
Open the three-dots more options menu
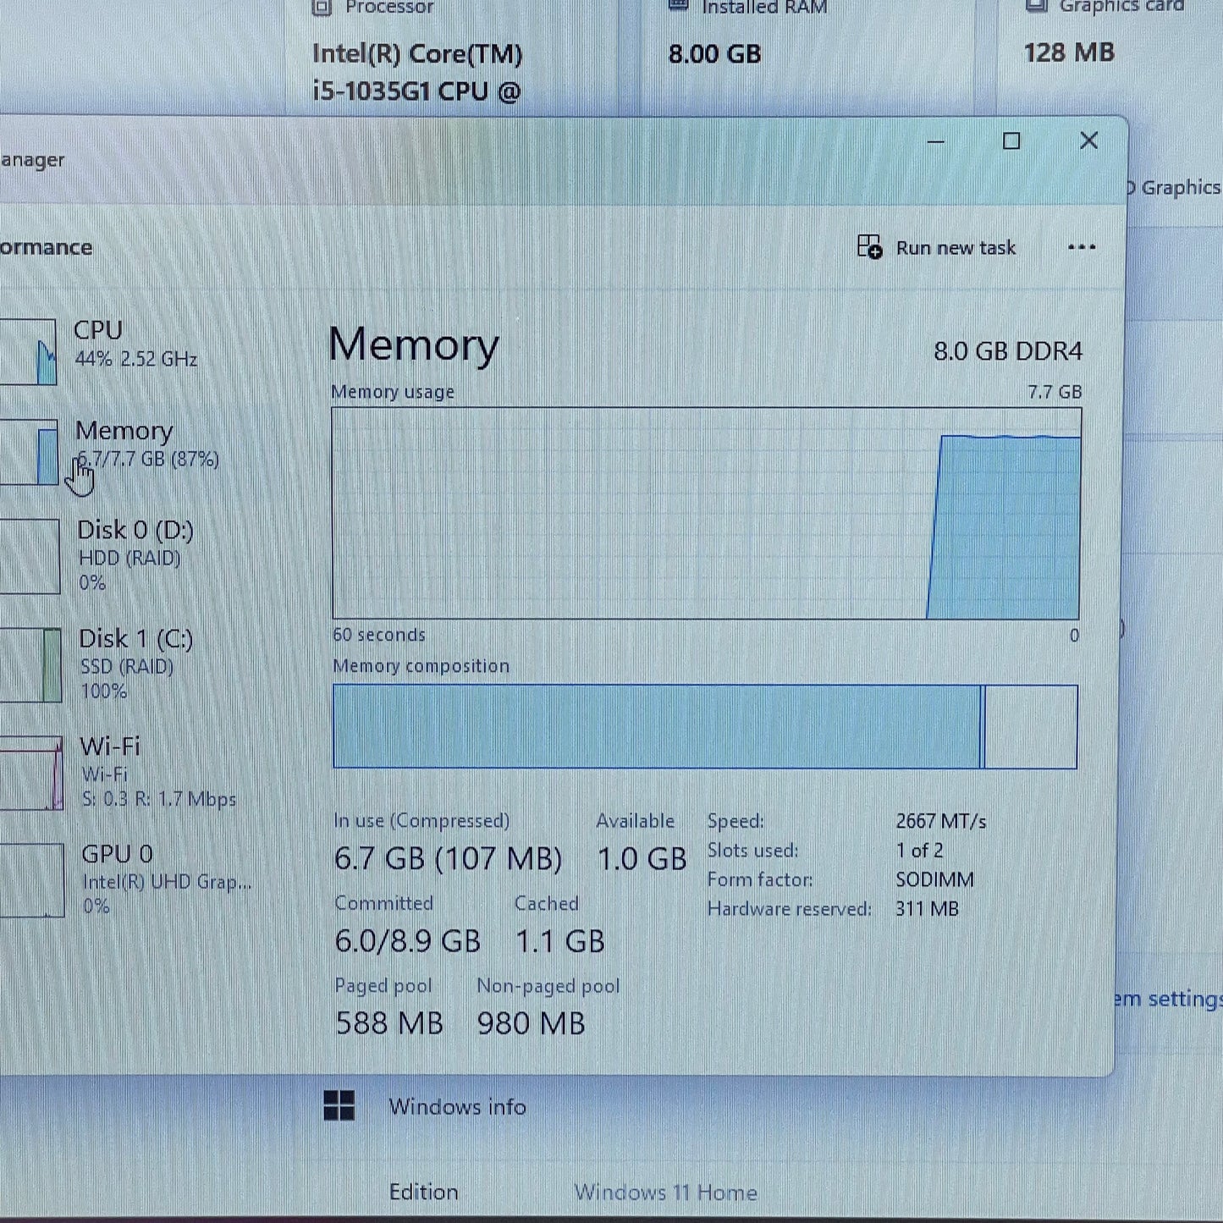coord(1082,247)
